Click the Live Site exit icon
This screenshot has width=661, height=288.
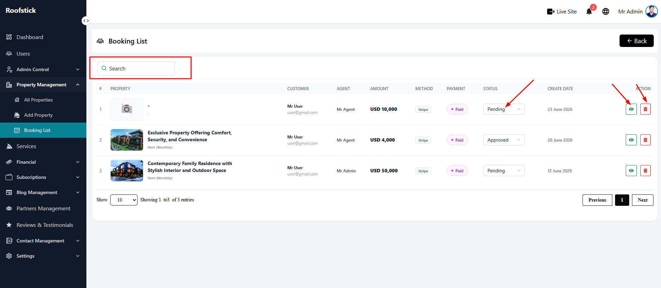click(551, 12)
